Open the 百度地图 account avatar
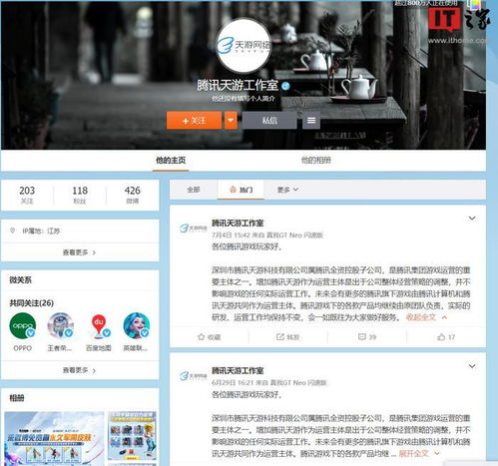498x466 pixels. (99, 326)
